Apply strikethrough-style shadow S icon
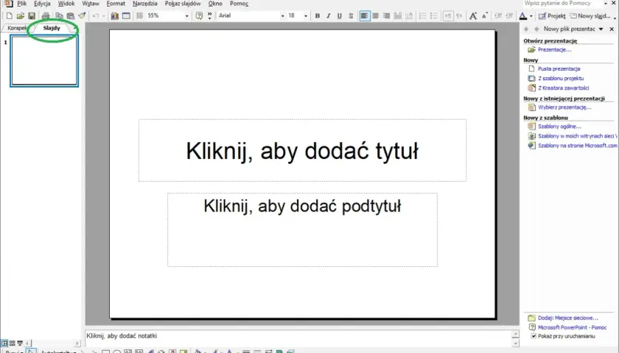The width and height of the screenshot is (619, 353). tap(351, 16)
